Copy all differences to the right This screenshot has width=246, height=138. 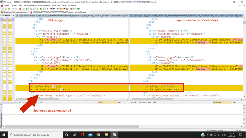pos(68,8)
